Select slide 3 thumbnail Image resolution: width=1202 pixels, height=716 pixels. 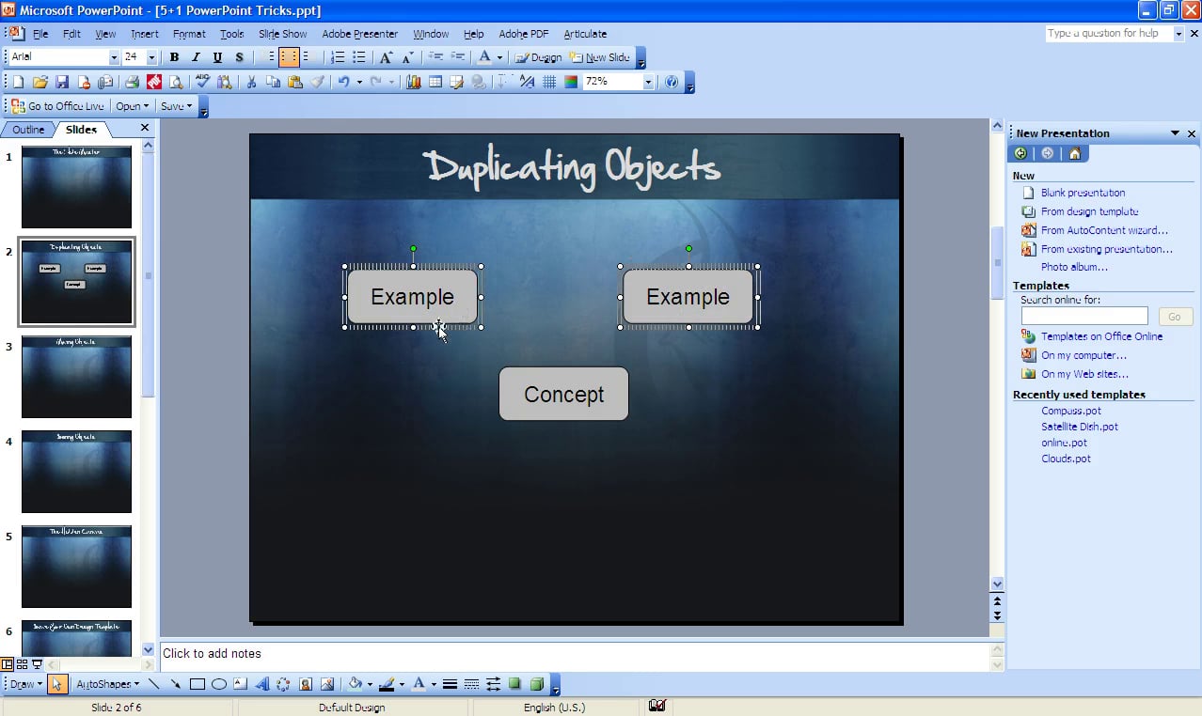[x=76, y=377]
